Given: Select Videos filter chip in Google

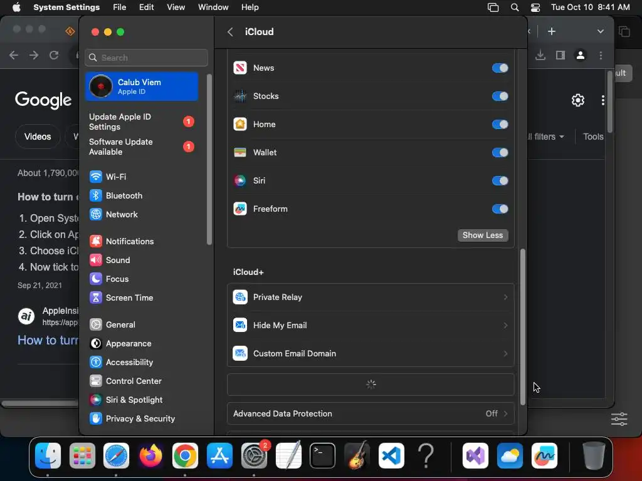Looking at the screenshot, I should click(x=38, y=137).
